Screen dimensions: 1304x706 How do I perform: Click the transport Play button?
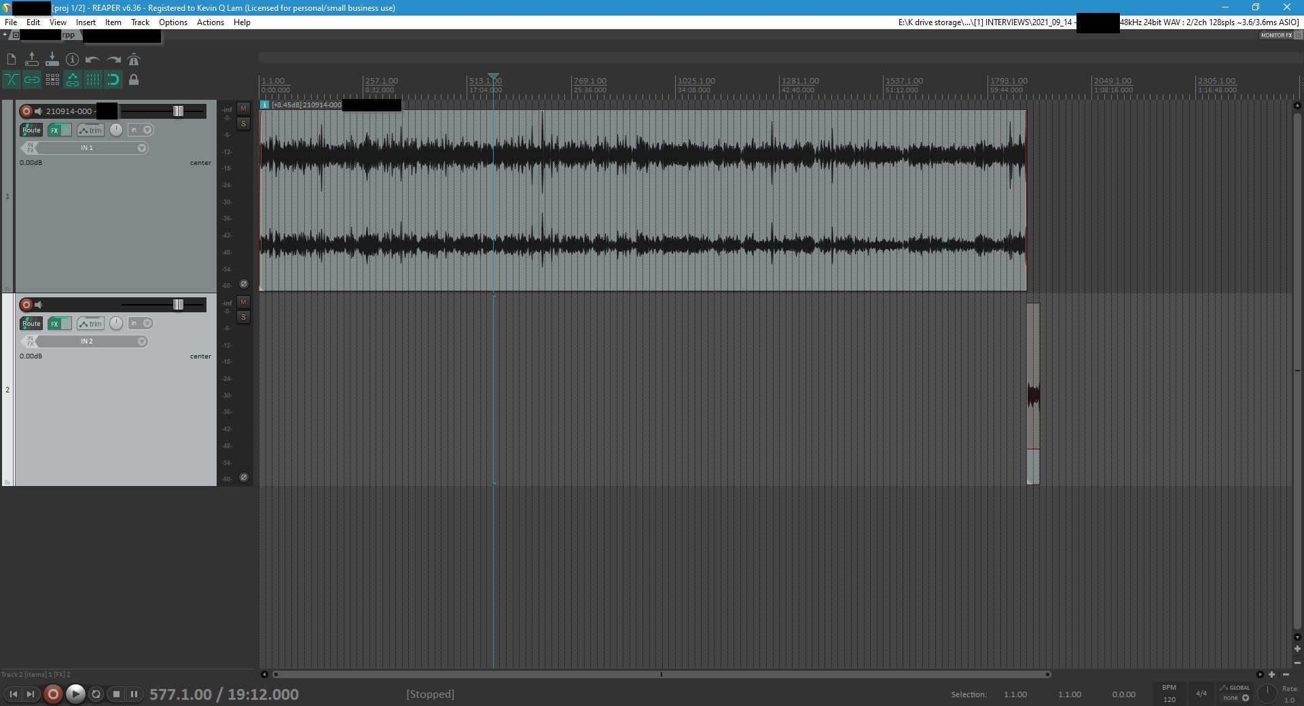tap(75, 694)
